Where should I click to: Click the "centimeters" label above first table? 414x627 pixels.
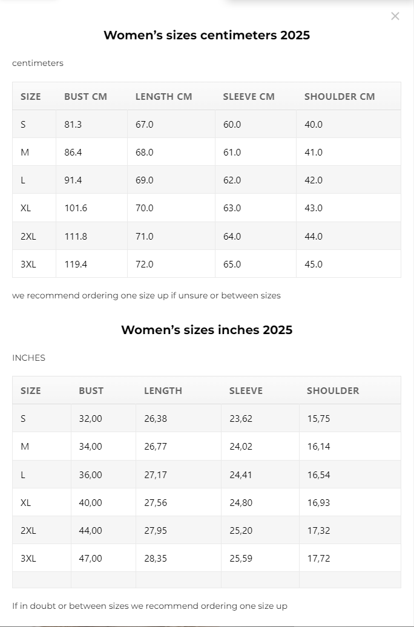click(38, 64)
